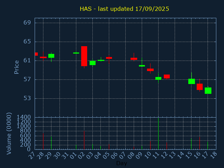
Task: Select the red candlestick on day 16
Action: click(200, 87)
